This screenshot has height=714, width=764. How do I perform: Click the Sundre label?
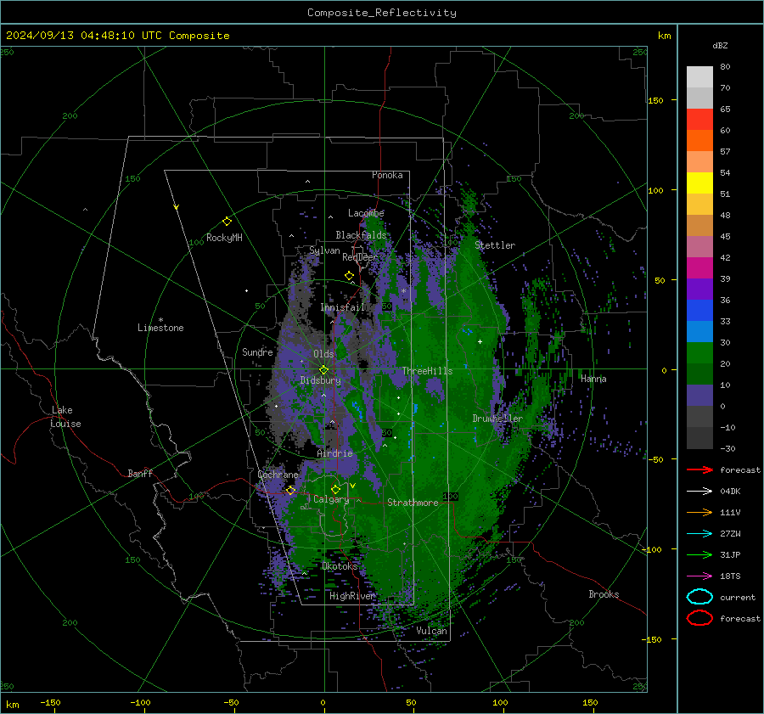257,352
